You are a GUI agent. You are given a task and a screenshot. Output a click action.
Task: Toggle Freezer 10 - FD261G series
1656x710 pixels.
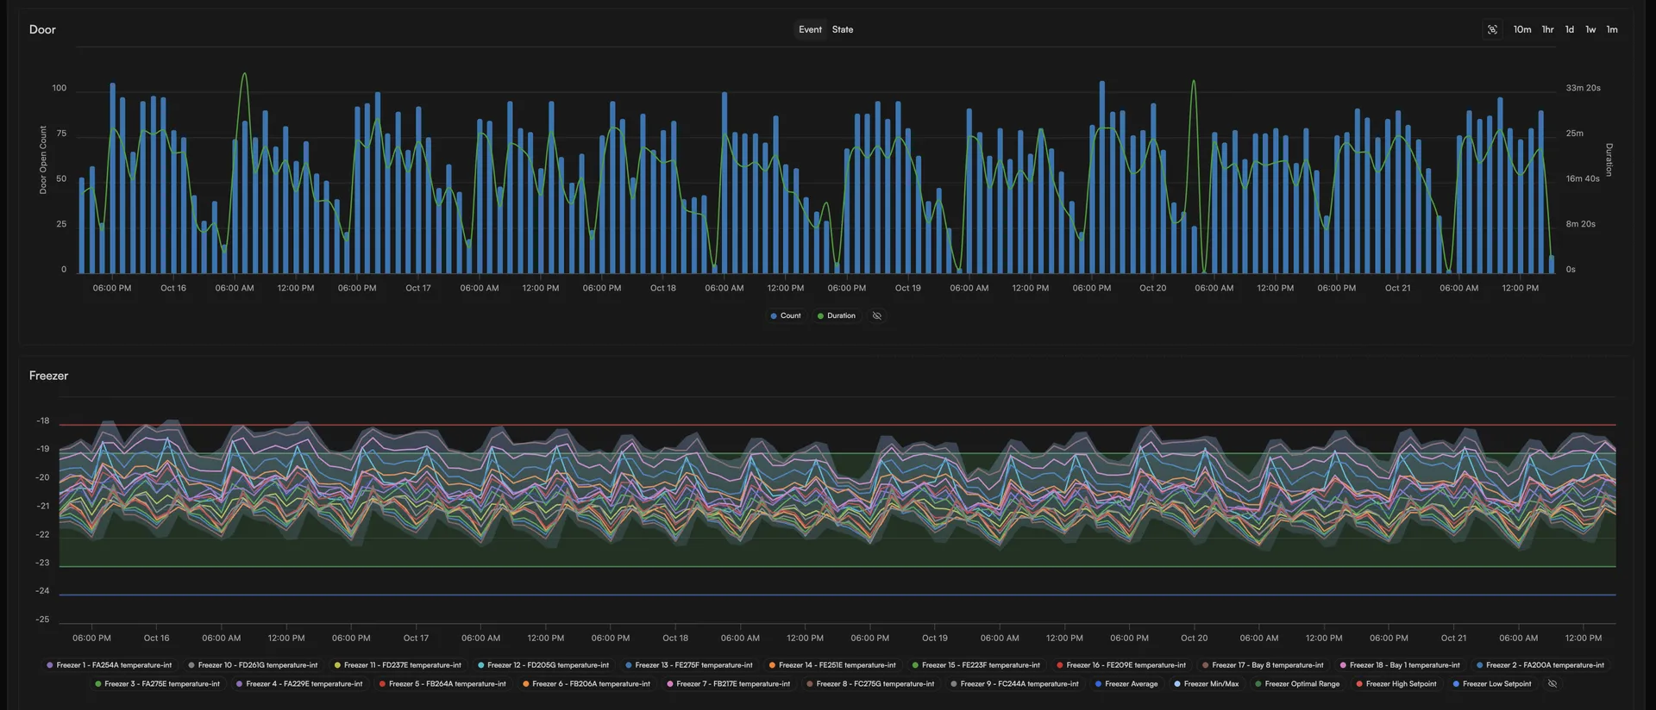click(x=253, y=665)
